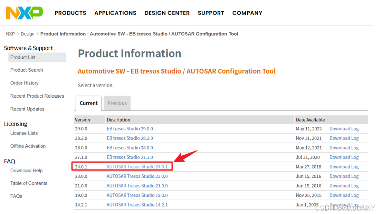Open Recent Updates page
This screenshot has height=214, width=376.
pyautogui.click(x=27, y=109)
